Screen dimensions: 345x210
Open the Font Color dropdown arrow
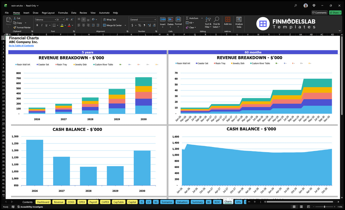point(72,25)
